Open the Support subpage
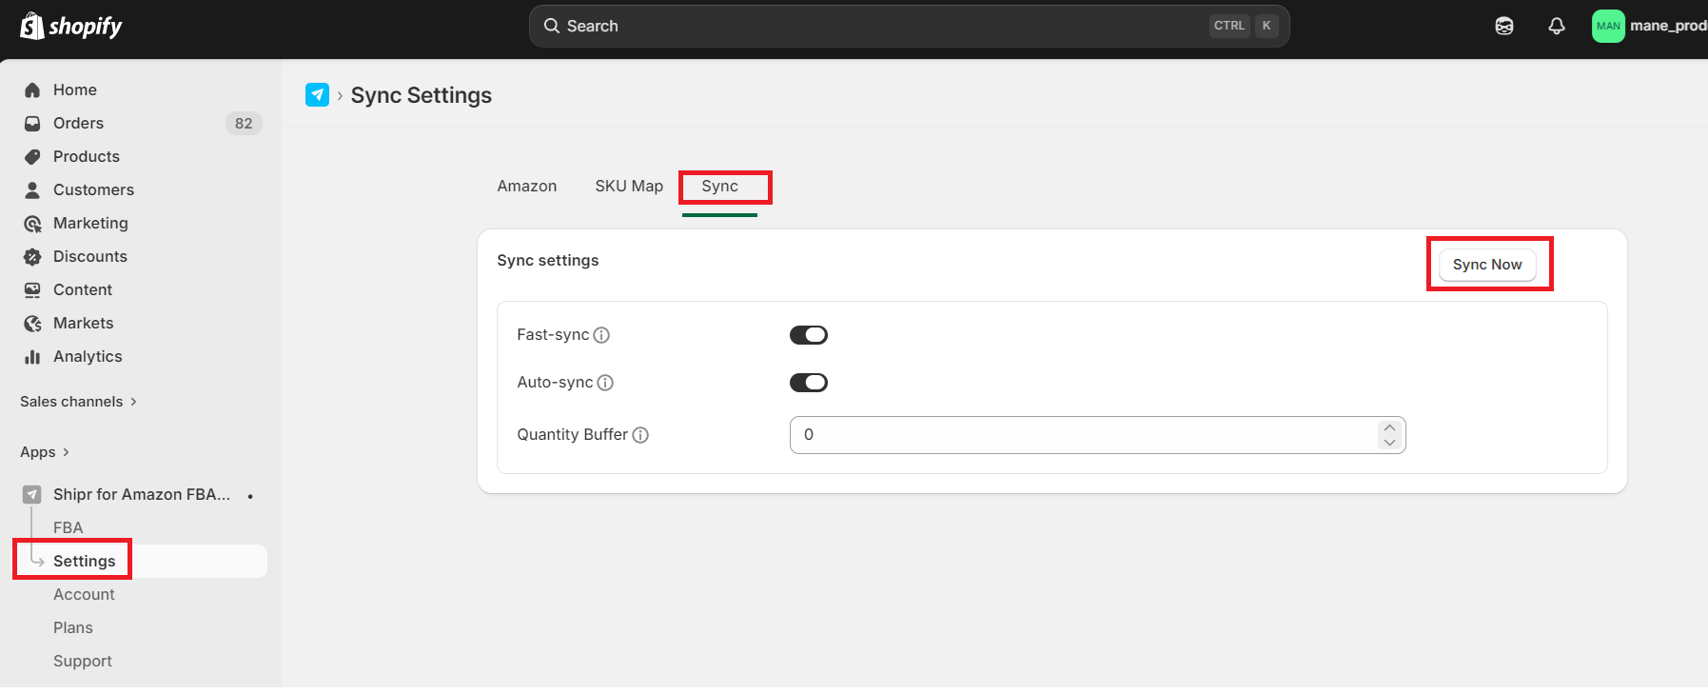 [83, 661]
